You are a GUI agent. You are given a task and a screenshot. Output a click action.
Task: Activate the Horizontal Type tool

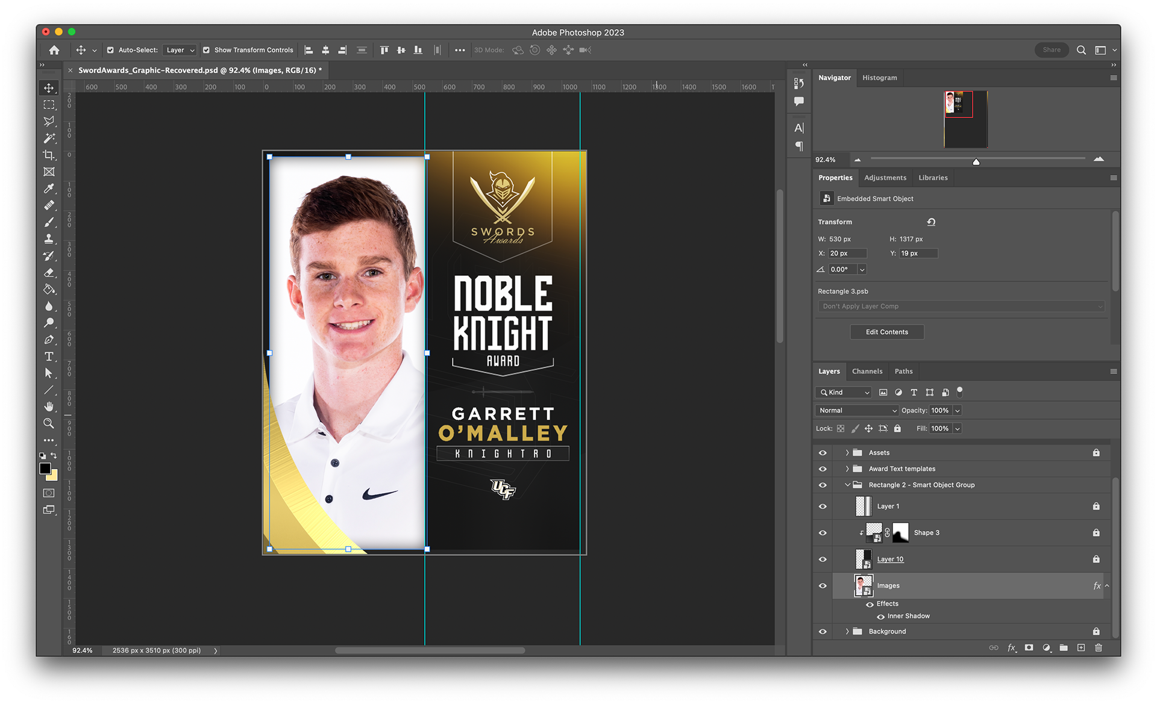point(49,357)
